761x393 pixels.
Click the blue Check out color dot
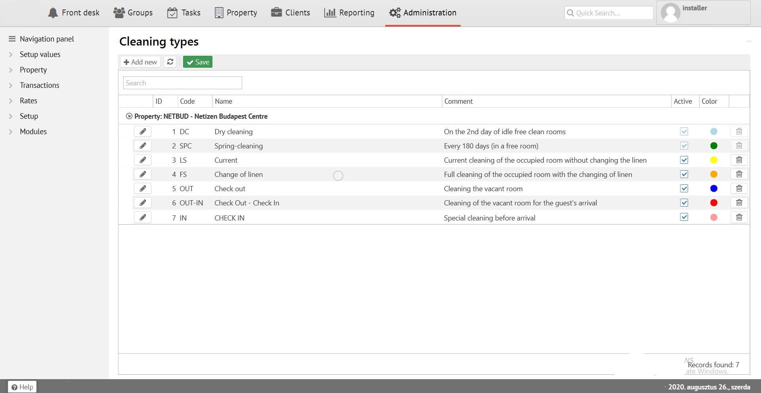(714, 188)
